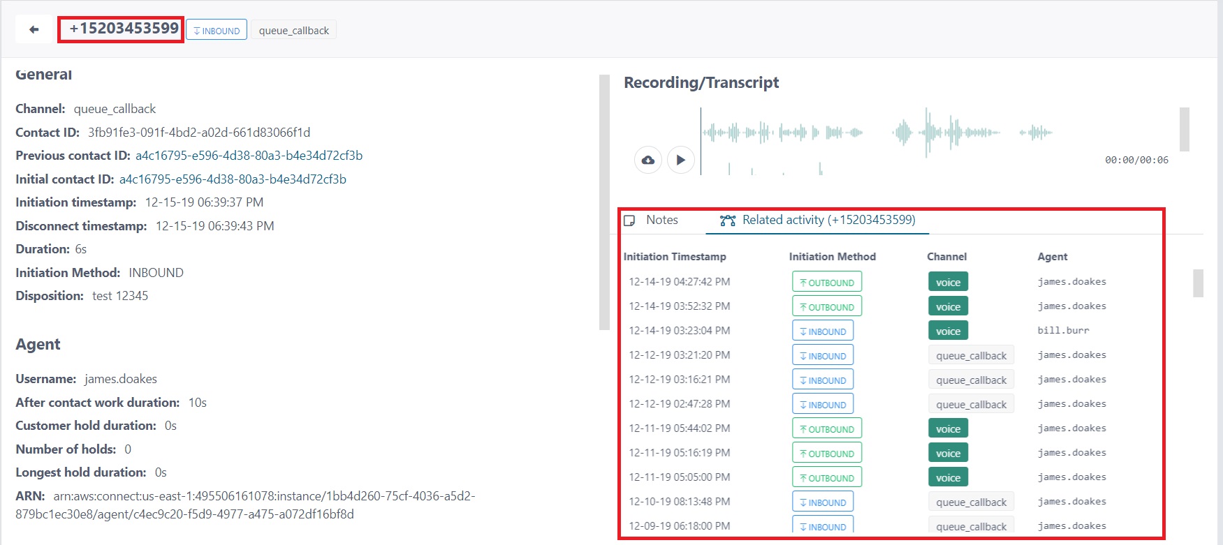Click voice channel tag in the 05:16:19 PM row
The height and width of the screenshot is (545, 1223).
pyautogui.click(x=948, y=453)
